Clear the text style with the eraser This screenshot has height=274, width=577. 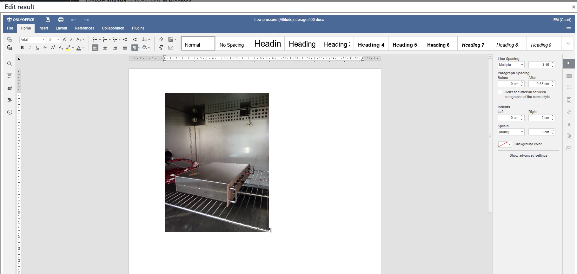[x=161, y=39]
